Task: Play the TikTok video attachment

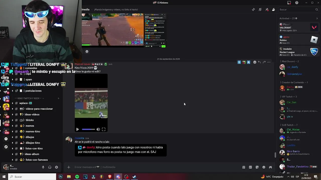Action: [77, 129]
